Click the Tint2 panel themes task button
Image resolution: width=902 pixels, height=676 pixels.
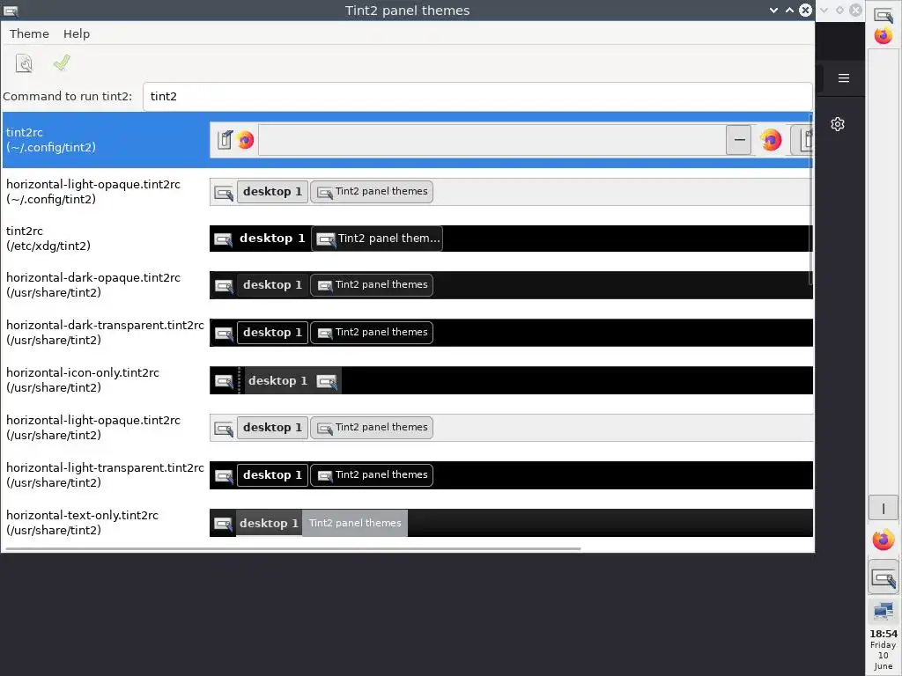click(884, 577)
